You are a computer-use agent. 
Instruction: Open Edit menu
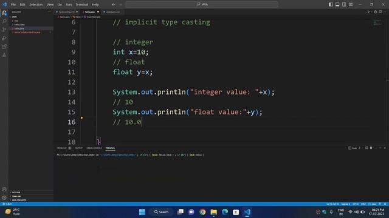pyautogui.click(x=22, y=4)
